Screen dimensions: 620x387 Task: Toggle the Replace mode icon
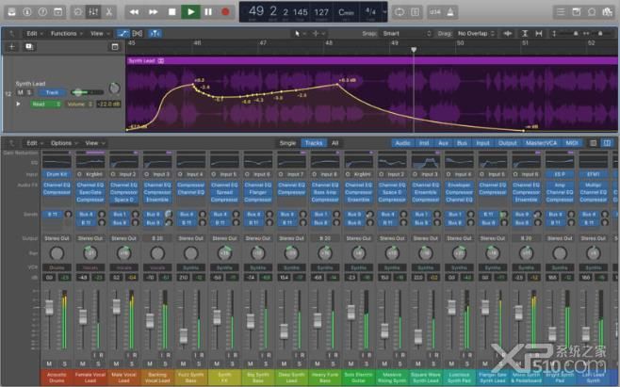pos(416,12)
